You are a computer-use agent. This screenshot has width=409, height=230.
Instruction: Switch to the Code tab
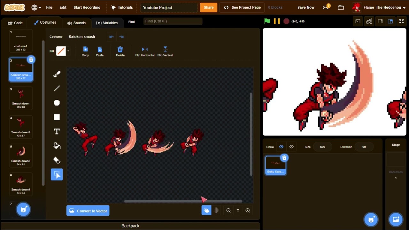pos(15,23)
